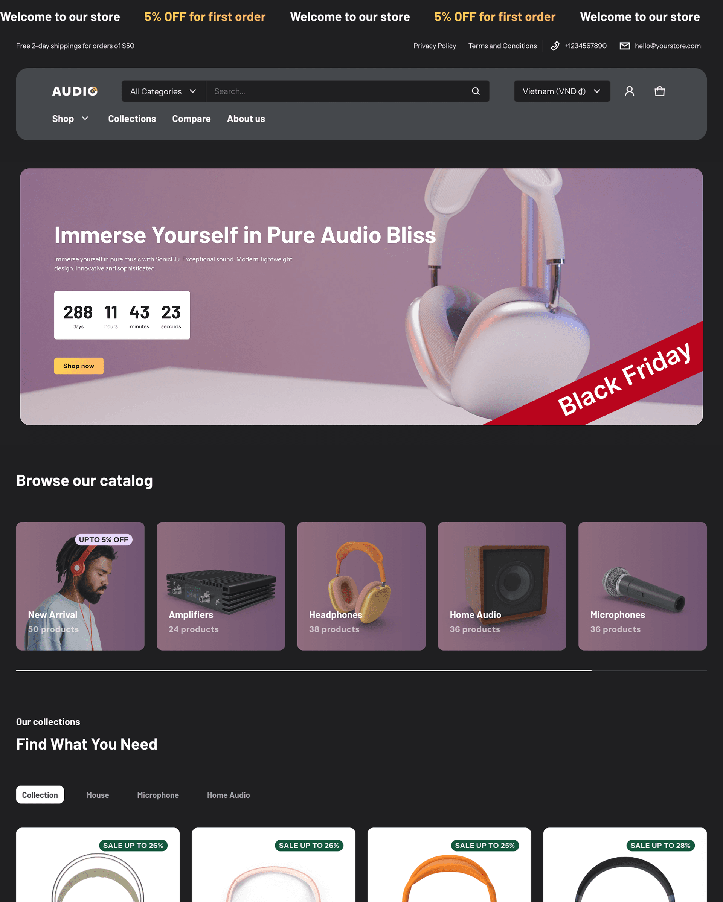Click the search magnifier icon

pos(476,91)
